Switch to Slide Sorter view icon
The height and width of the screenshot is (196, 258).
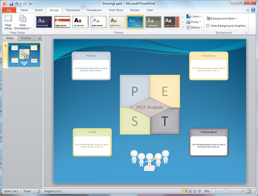point(190,191)
